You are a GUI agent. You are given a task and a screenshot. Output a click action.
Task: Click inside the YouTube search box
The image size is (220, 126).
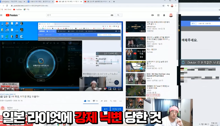[79, 15]
